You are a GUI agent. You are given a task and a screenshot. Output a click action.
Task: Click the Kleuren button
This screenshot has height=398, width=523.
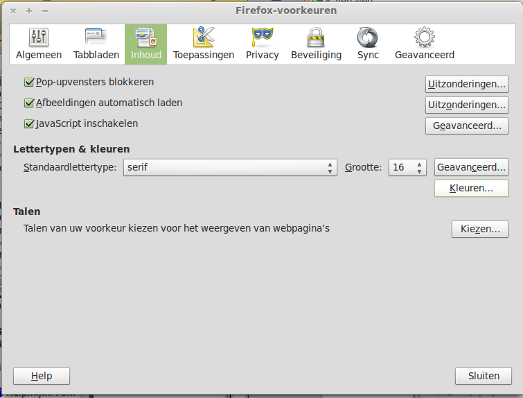coord(471,188)
